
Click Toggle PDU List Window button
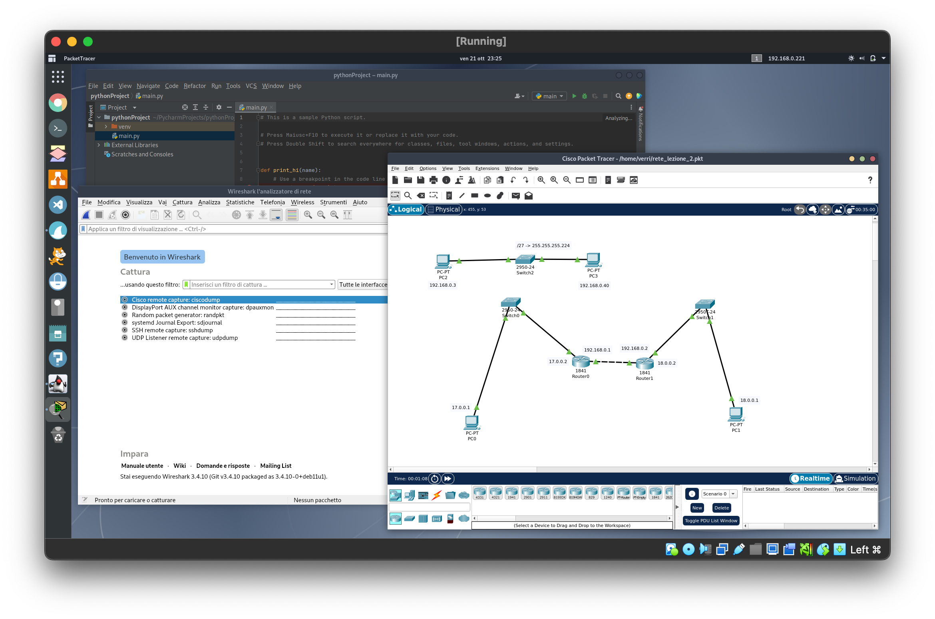pos(711,521)
